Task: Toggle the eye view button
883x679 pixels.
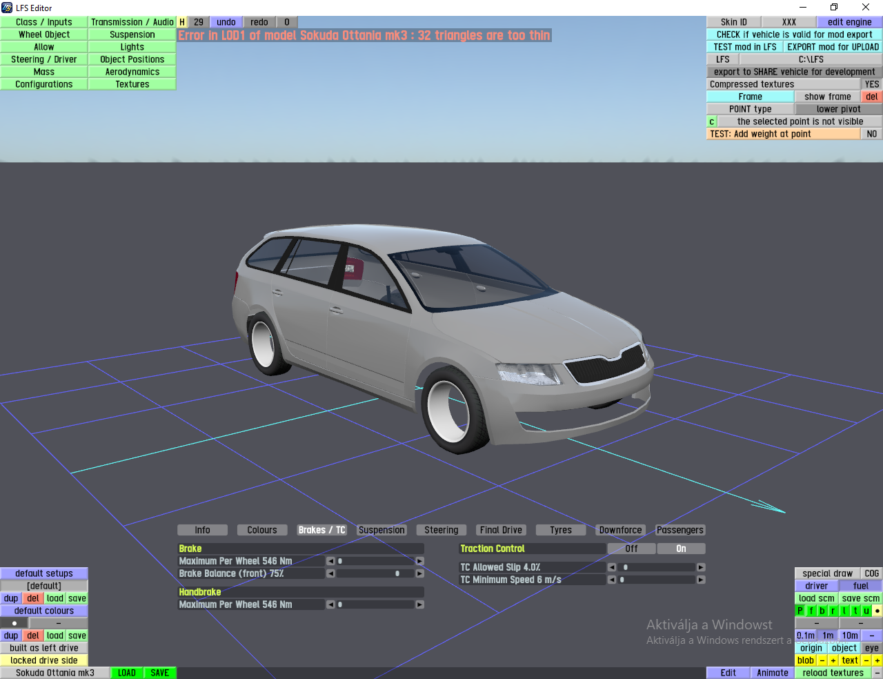Action: (x=872, y=648)
